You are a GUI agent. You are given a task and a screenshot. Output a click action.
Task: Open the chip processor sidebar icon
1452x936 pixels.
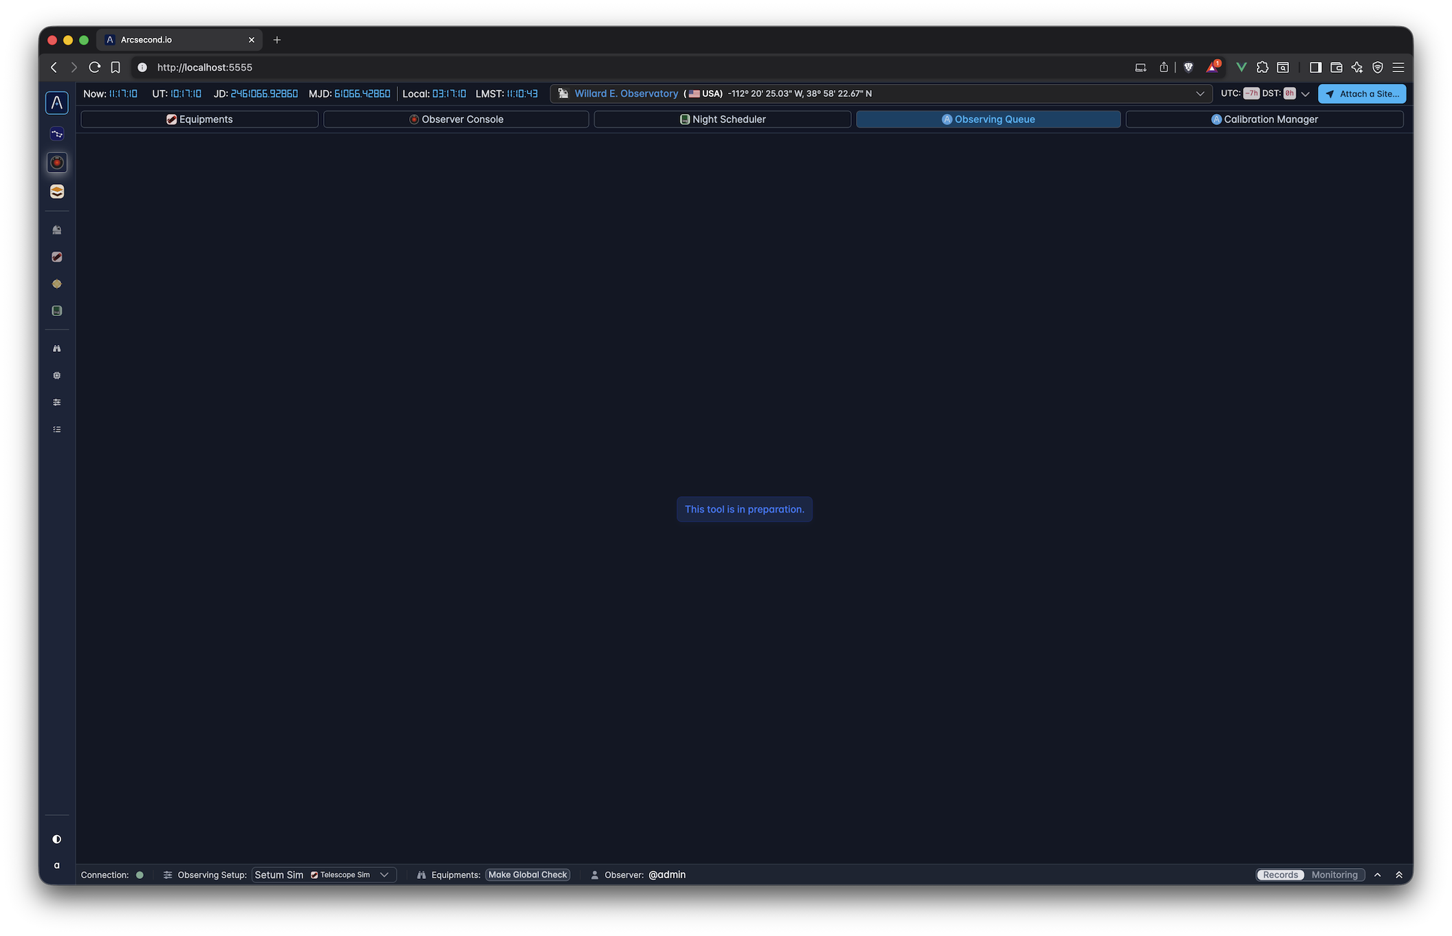tap(57, 375)
